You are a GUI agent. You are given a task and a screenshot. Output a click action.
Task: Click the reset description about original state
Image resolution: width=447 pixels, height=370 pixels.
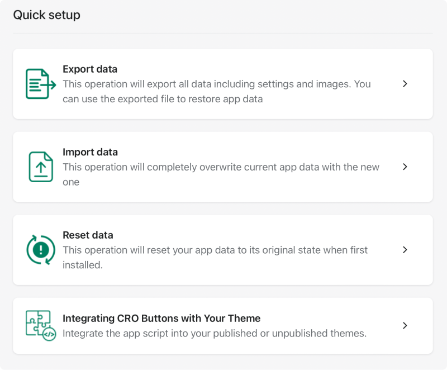point(215,257)
